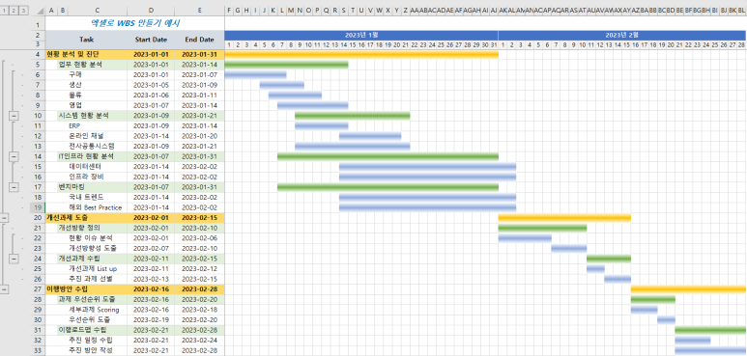The height and width of the screenshot is (356, 747).
Task: Collapse the outline group at row 27
Action: tap(4, 289)
